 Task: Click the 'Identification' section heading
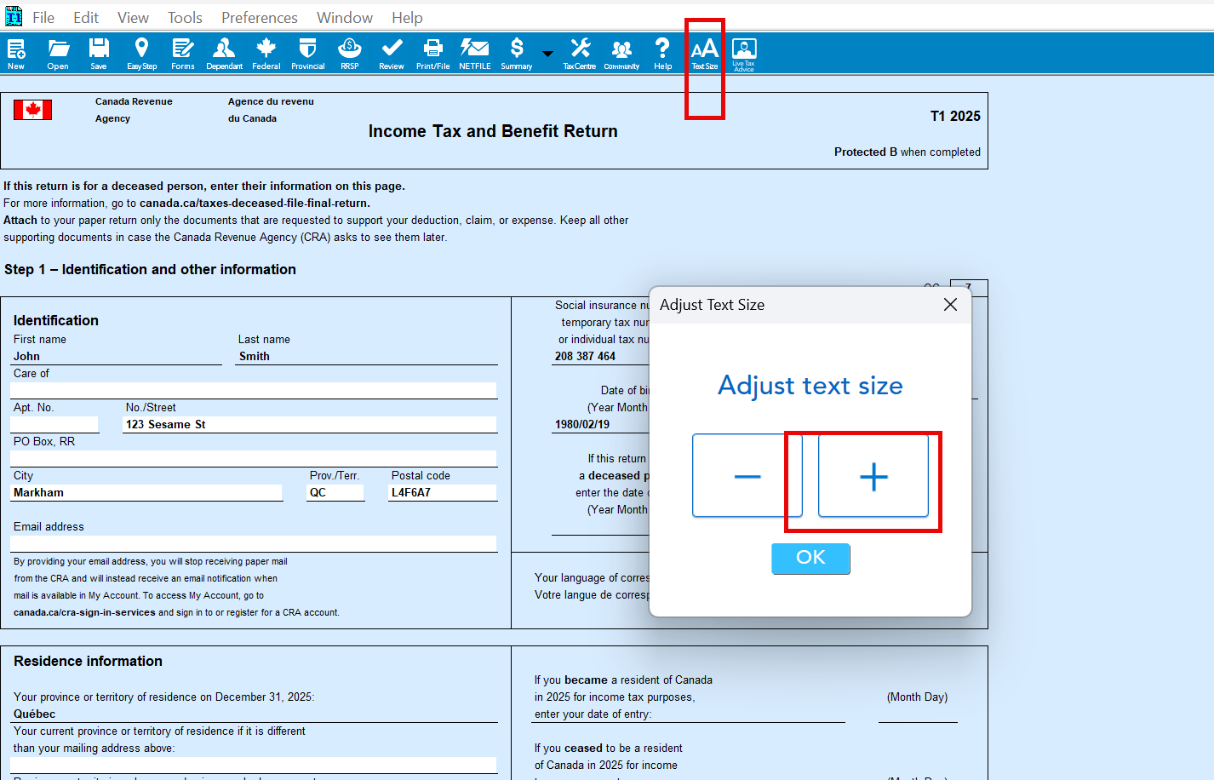coord(56,321)
